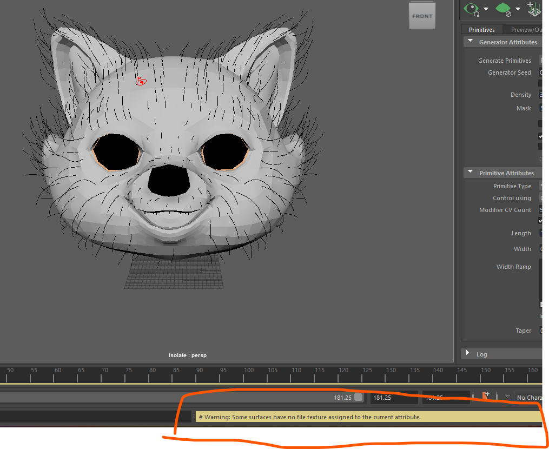This screenshot has height=449, width=549.
Task: Click the set keyframe key icon
Action: (x=486, y=395)
